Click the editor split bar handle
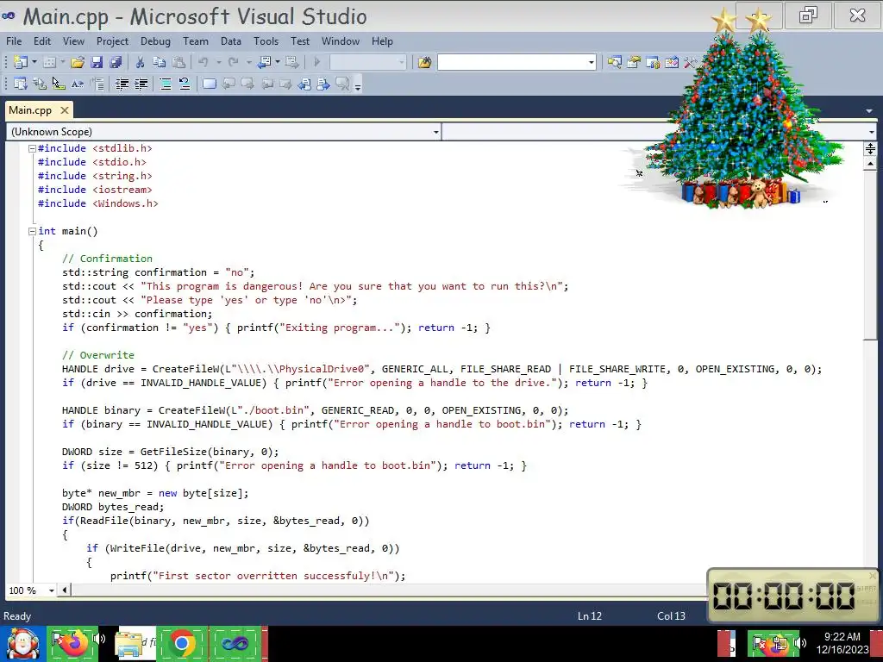The image size is (883, 662). 871,148
